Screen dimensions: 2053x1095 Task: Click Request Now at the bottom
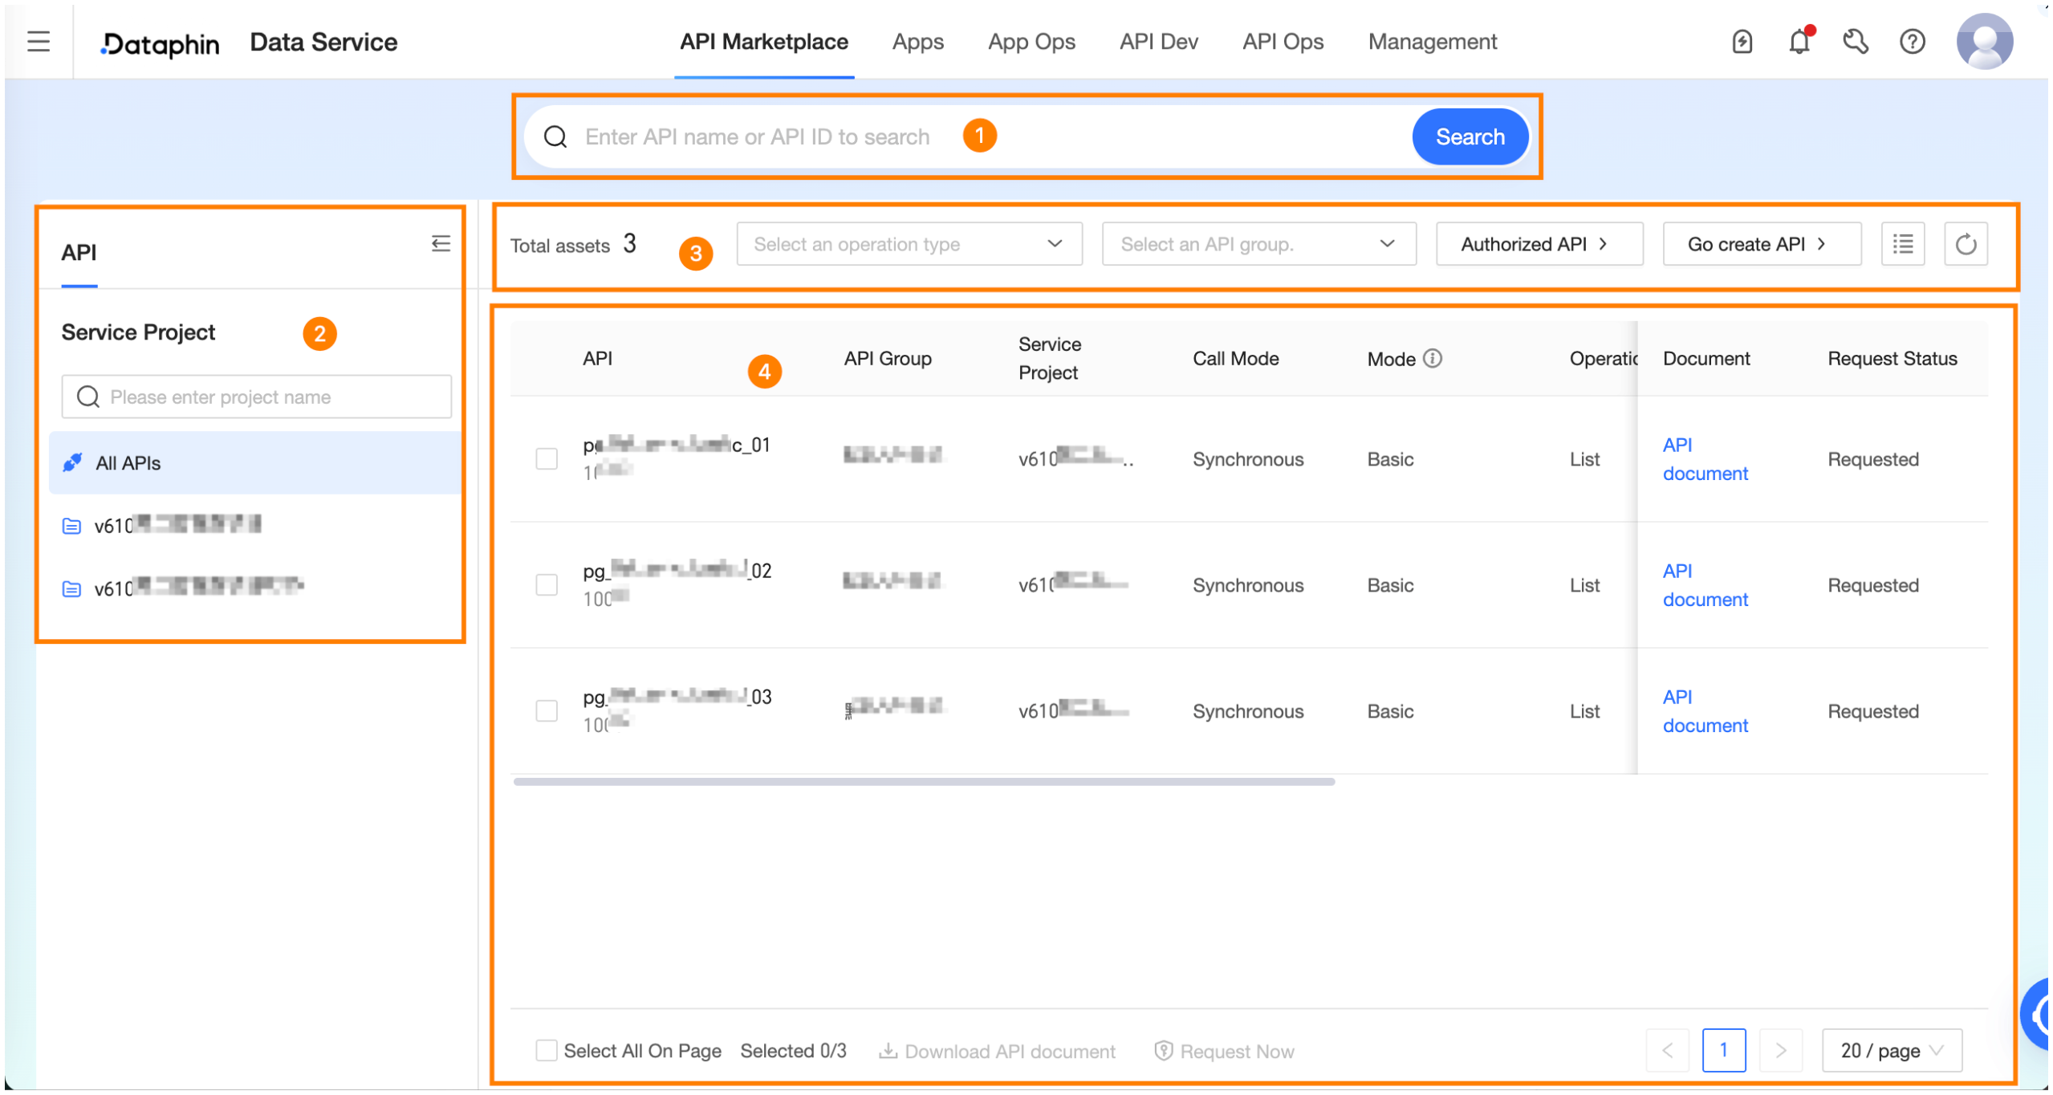coord(1225,1052)
